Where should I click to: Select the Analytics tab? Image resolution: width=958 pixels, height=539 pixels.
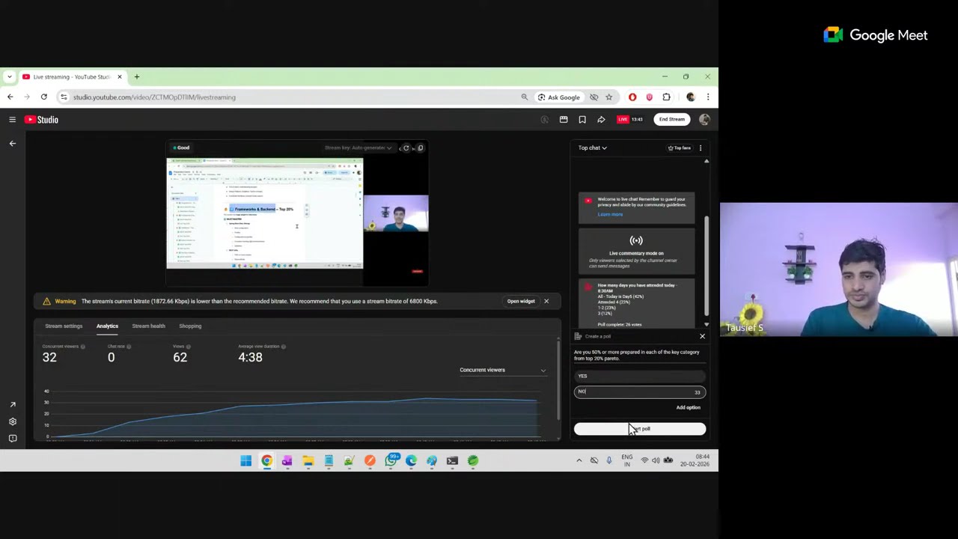click(107, 326)
